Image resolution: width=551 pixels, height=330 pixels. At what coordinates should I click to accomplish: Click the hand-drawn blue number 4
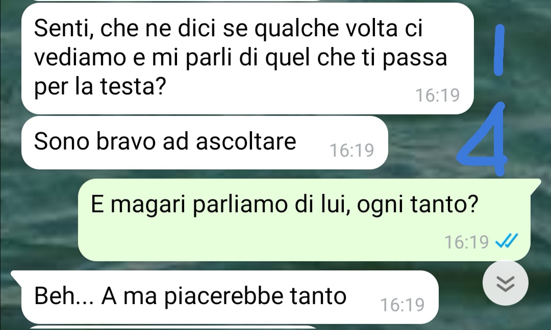483,140
